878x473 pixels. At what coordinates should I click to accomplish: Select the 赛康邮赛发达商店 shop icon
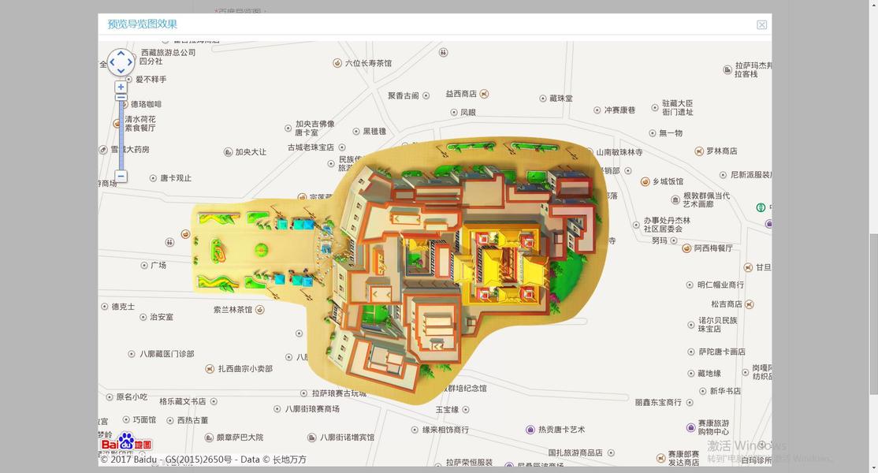(x=660, y=458)
